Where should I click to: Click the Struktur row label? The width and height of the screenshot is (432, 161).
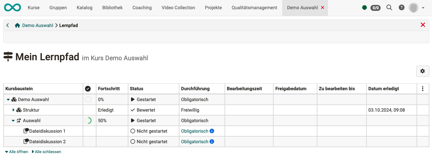(x=31, y=110)
